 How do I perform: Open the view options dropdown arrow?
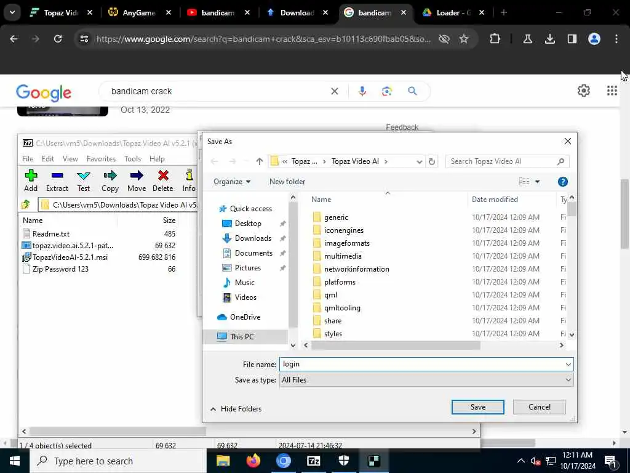click(x=537, y=182)
